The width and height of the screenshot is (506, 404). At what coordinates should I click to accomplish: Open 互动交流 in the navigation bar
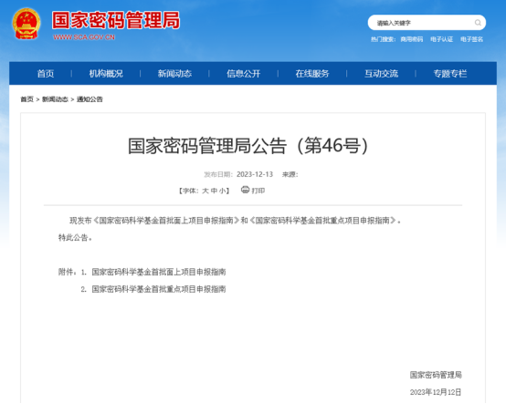click(381, 74)
